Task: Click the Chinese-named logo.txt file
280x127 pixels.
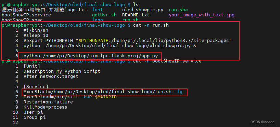Action: click(x=44, y=10)
